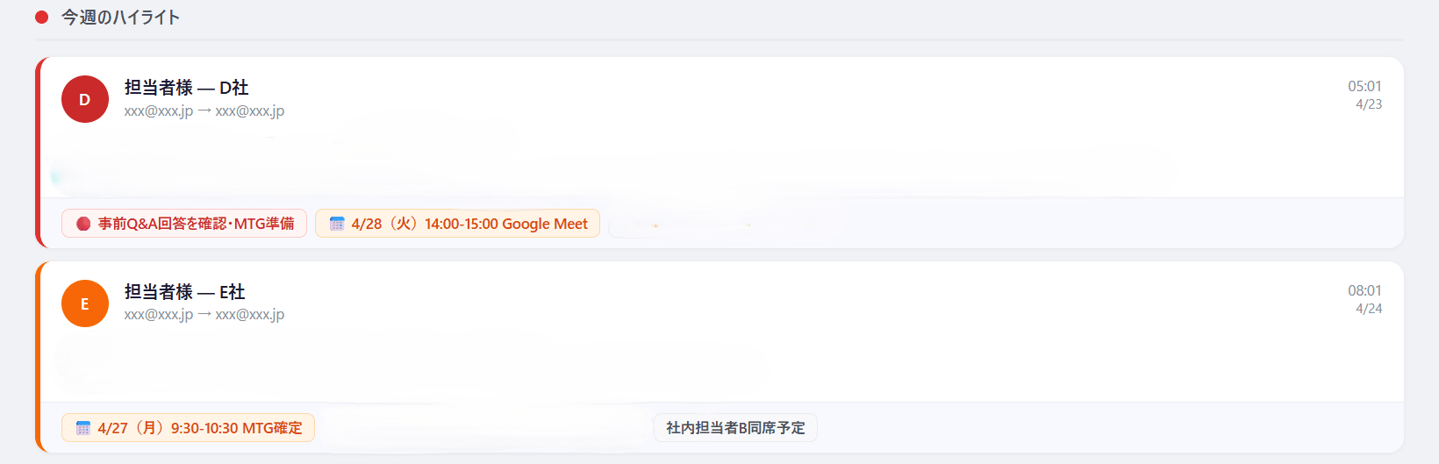This screenshot has height=464, width=1439.
Task: Click the D社 sender email address line
Action: pos(204,111)
